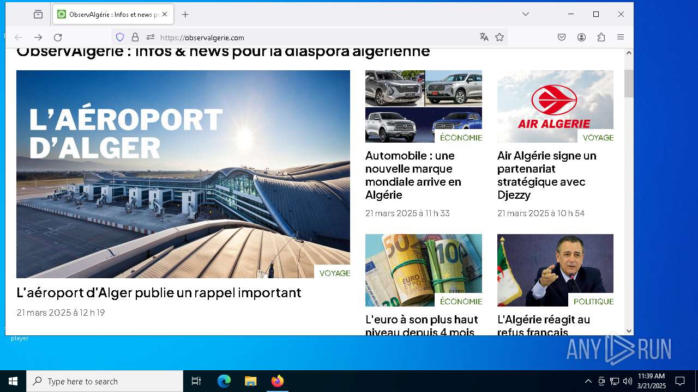
Task: Open article Automobile nouvelle marque mondiale
Action: pyautogui.click(x=413, y=175)
